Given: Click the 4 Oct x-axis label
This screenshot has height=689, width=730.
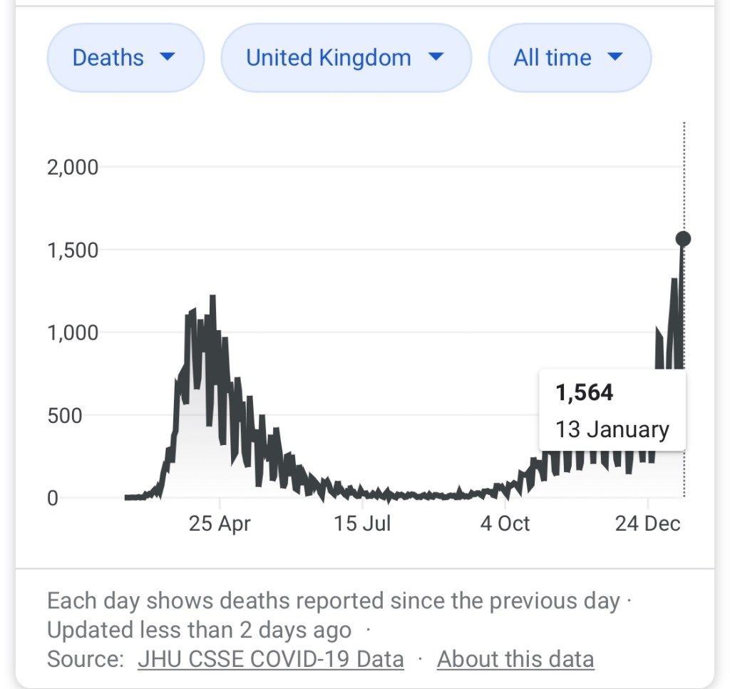Looking at the screenshot, I should point(505,524).
